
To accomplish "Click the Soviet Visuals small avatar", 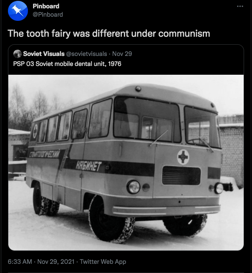I will [18, 54].
